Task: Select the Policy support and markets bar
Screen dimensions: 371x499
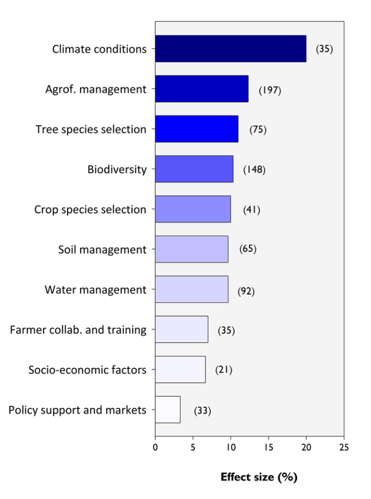Action: click(168, 410)
